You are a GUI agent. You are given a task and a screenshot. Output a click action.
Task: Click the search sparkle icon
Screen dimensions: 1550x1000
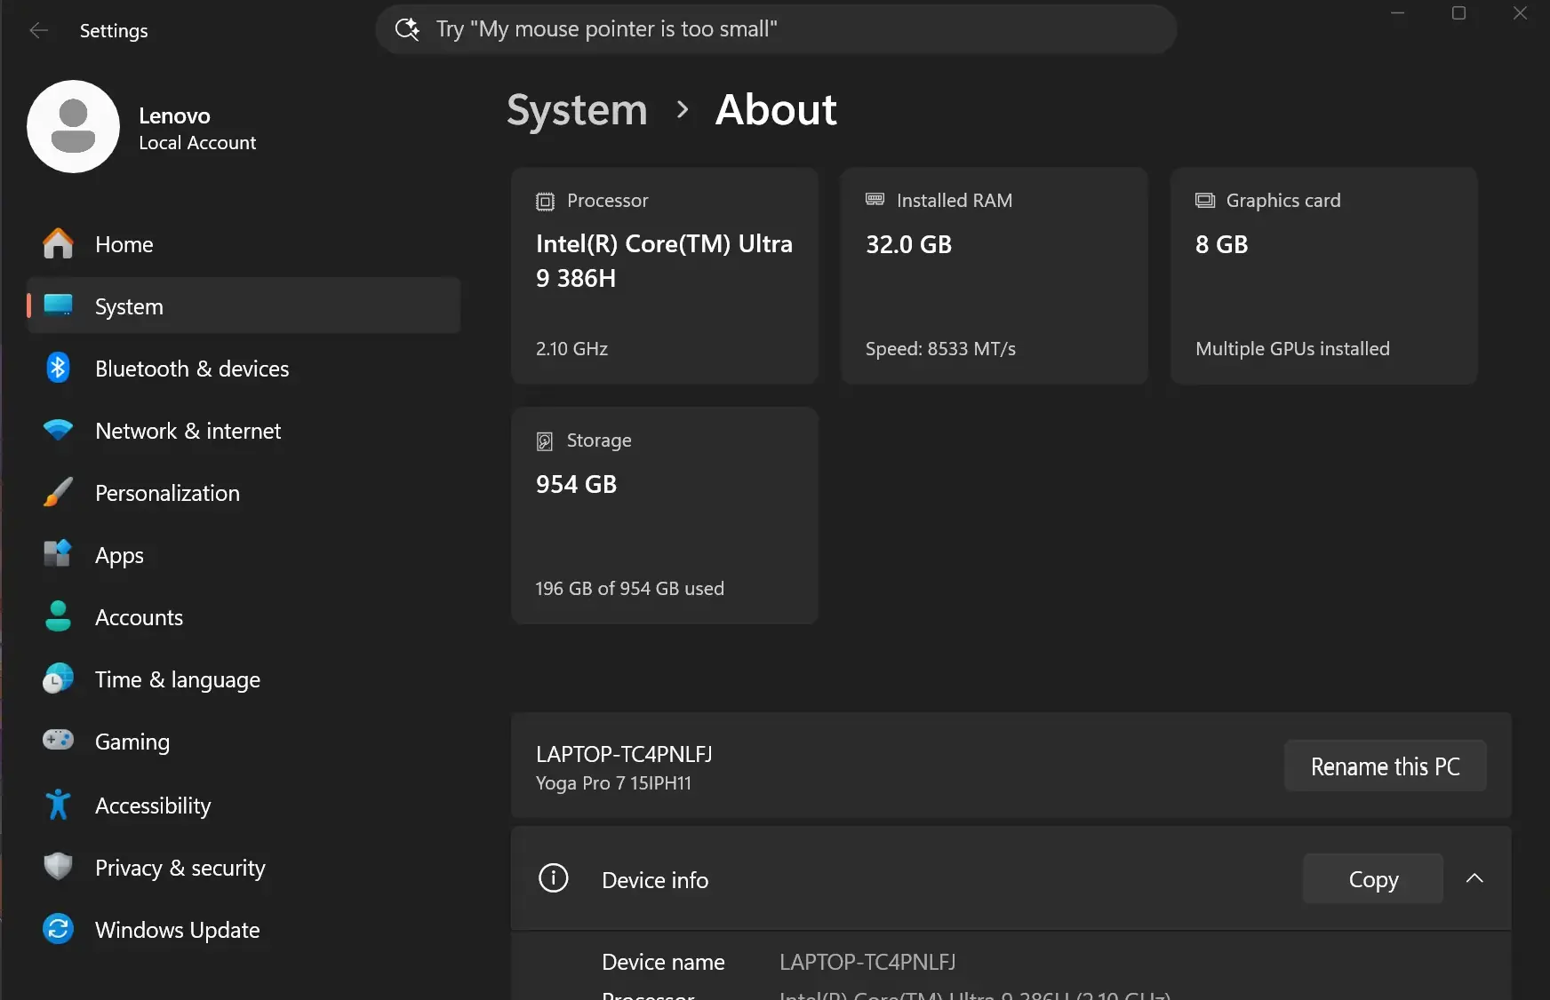(407, 29)
